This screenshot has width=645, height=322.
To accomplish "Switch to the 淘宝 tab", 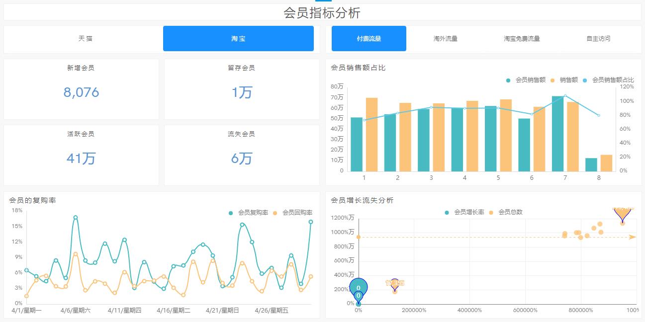I will coord(238,38).
